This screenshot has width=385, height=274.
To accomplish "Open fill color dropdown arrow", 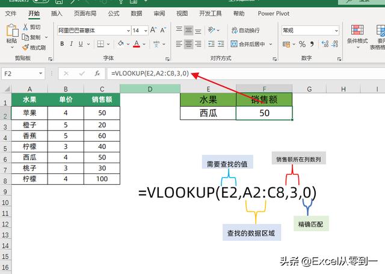I will tap(128, 44).
